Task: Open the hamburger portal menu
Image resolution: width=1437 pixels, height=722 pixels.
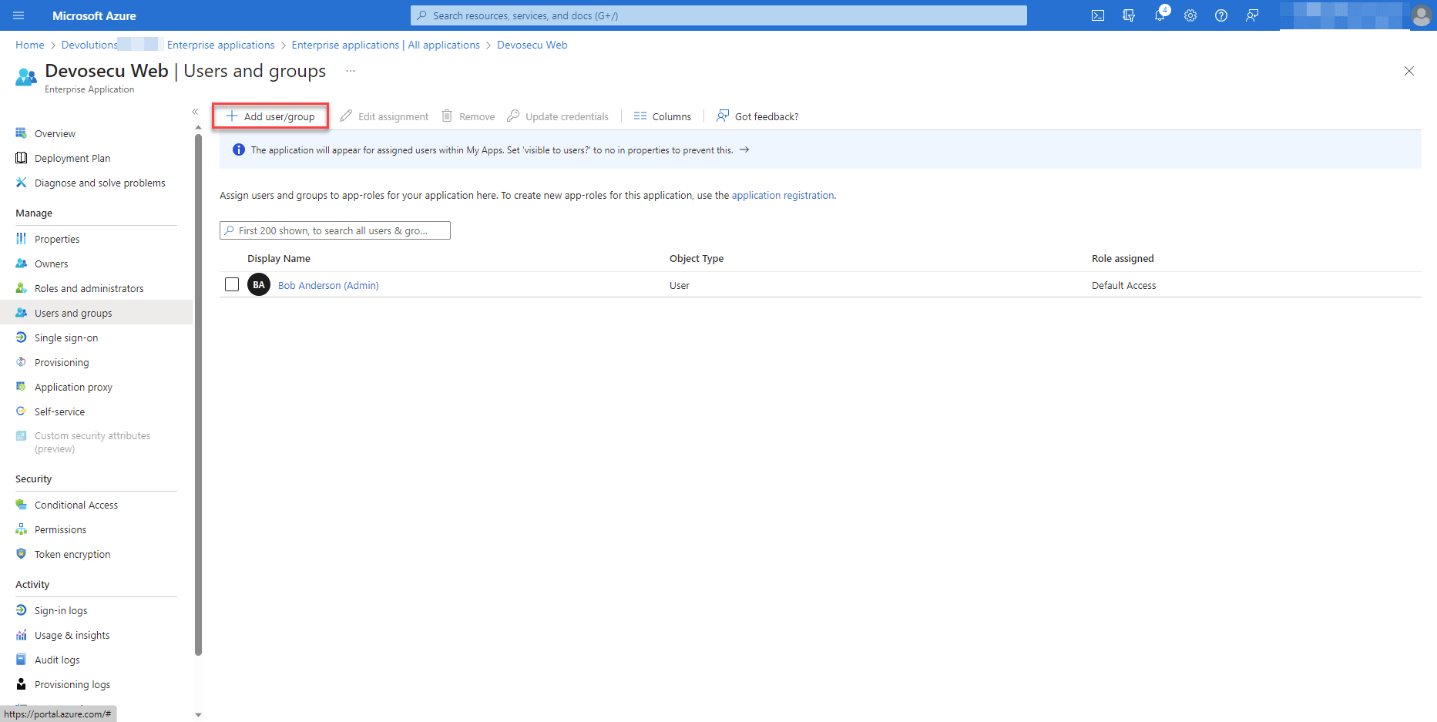Action: 19,15
